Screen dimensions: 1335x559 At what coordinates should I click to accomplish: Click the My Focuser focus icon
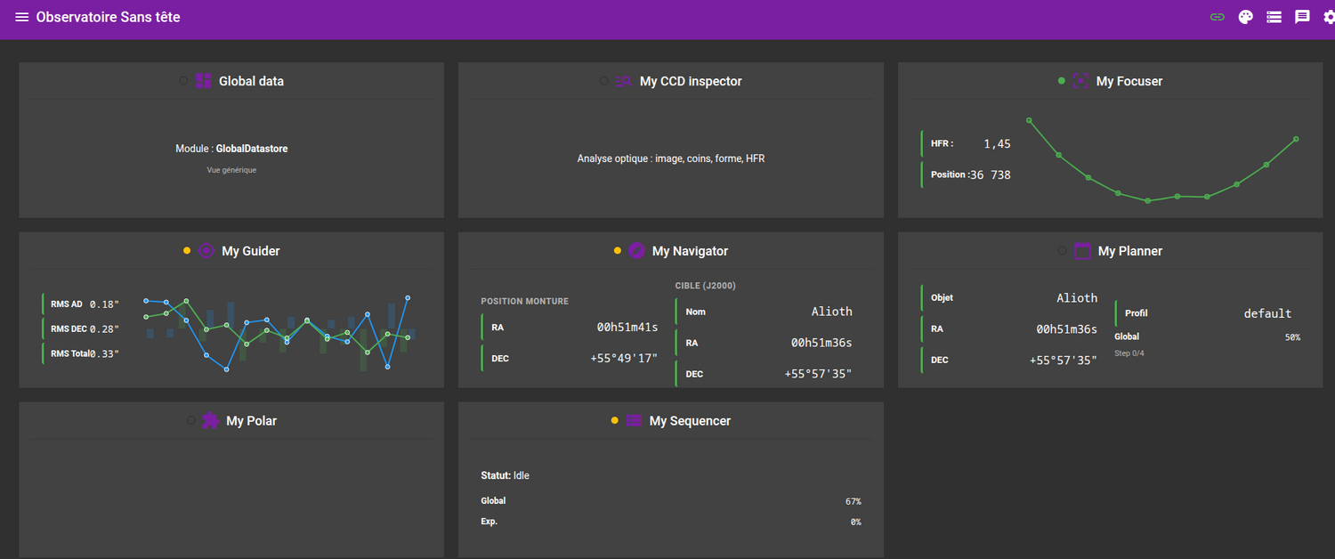tap(1080, 81)
